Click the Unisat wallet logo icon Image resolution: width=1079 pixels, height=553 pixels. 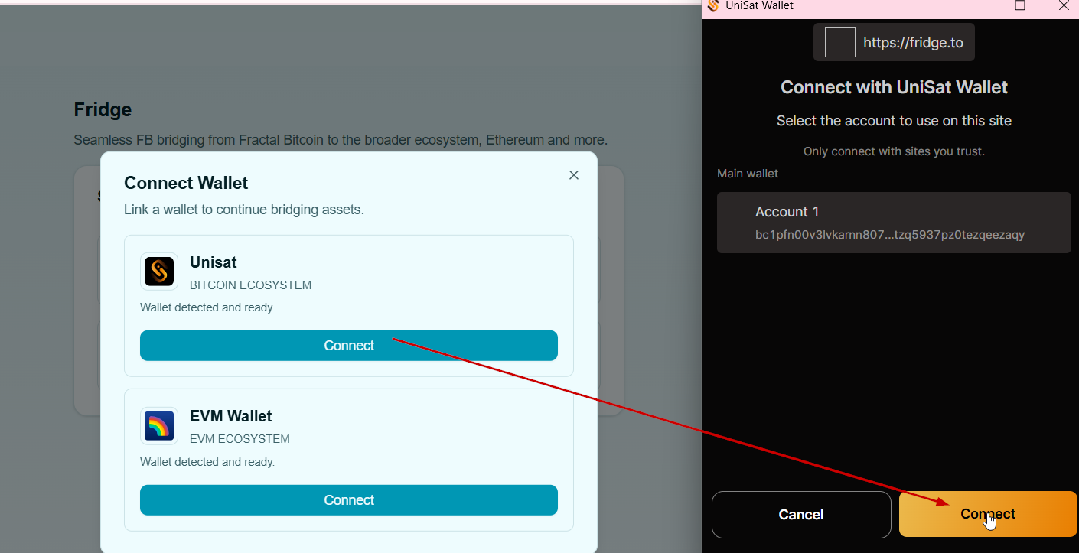point(159,272)
